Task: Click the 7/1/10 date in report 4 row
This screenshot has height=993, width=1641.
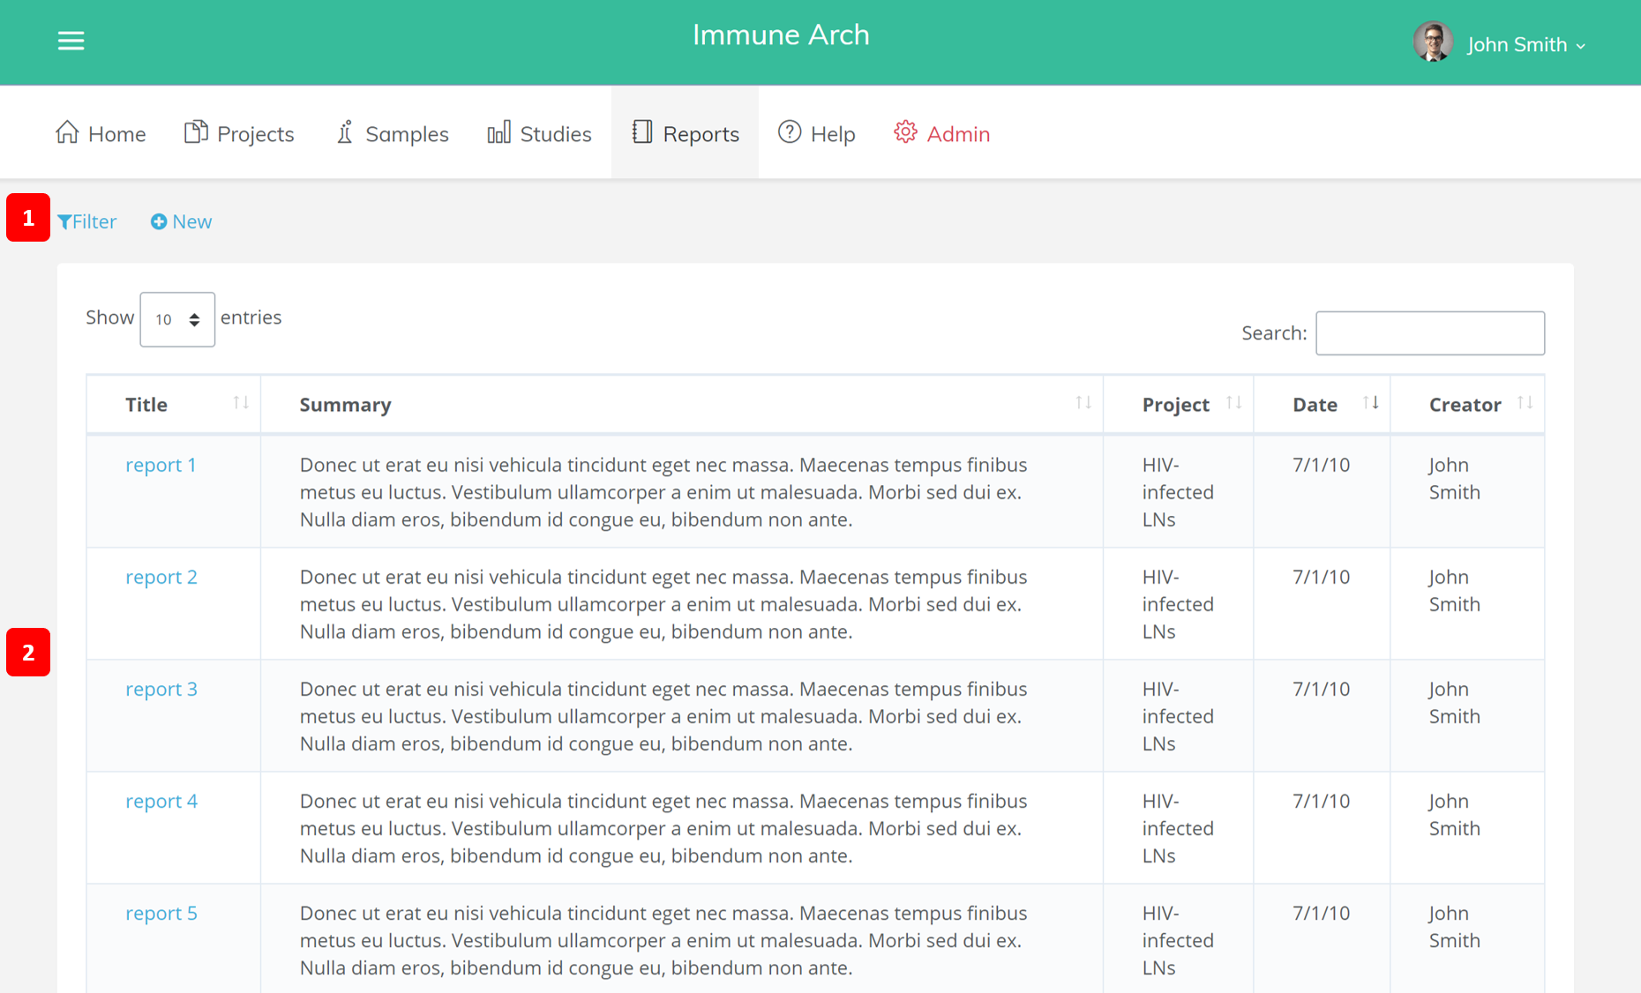Action: (x=1321, y=801)
